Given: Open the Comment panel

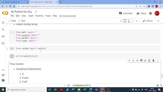Looking at the screenshot, I should pyautogui.click(x=126, y=13).
